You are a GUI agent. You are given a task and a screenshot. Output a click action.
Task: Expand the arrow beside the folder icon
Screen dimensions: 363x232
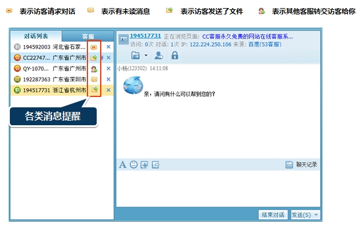(x=146, y=55)
